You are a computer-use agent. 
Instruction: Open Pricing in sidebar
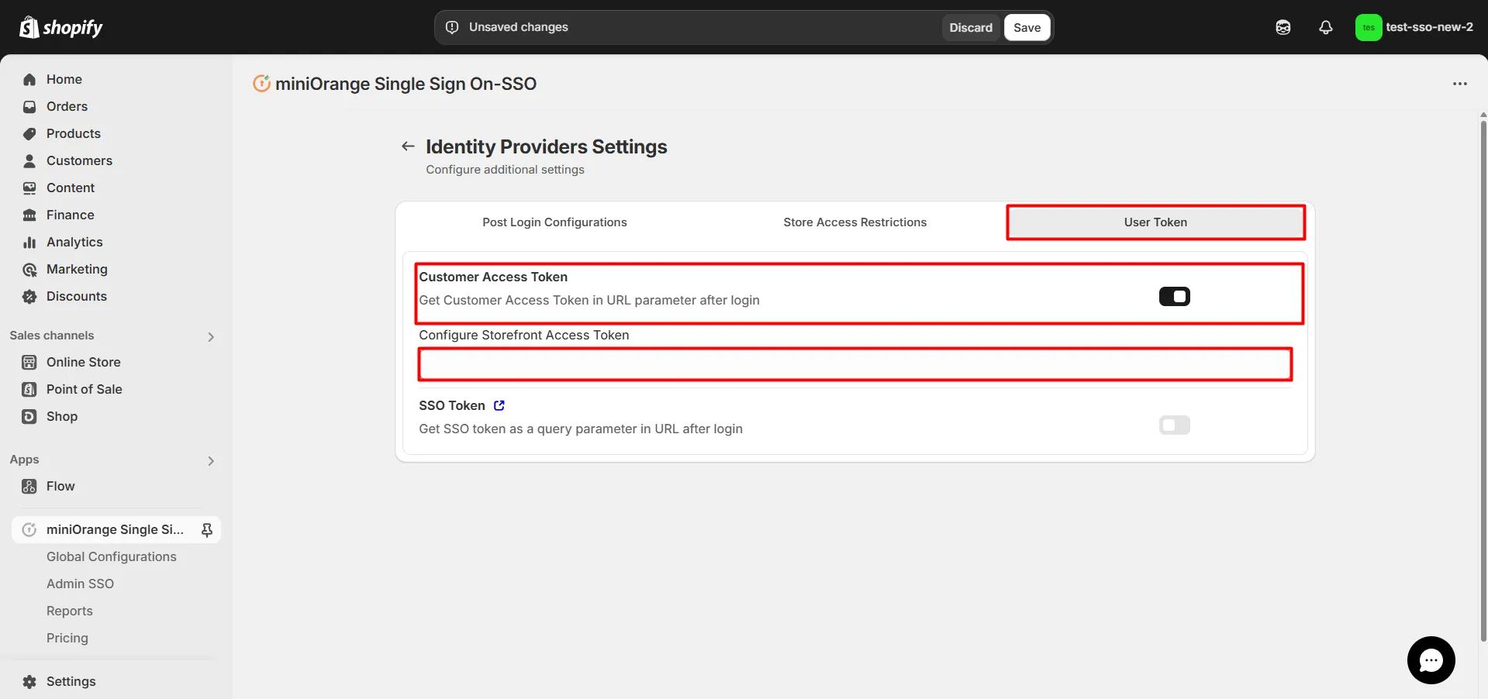(67, 638)
